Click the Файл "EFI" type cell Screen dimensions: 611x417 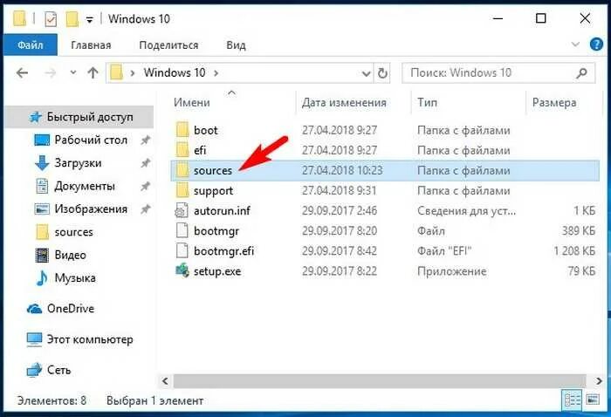(444, 250)
